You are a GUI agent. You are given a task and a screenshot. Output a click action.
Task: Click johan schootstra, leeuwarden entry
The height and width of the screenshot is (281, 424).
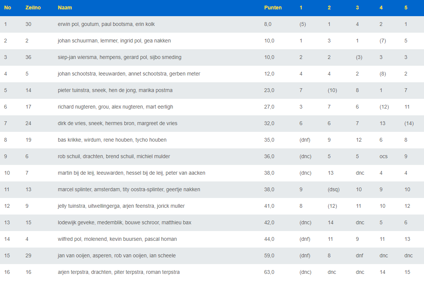click(x=129, y=74)
